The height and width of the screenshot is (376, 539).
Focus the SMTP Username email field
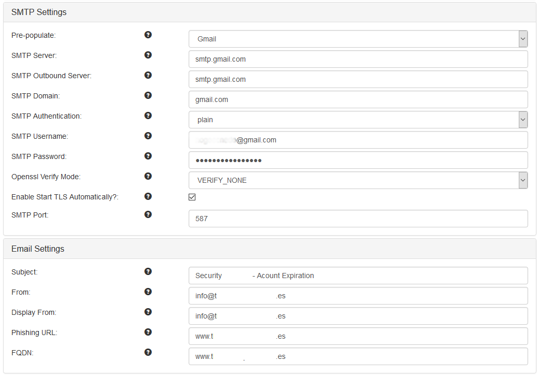pos(358,140)
